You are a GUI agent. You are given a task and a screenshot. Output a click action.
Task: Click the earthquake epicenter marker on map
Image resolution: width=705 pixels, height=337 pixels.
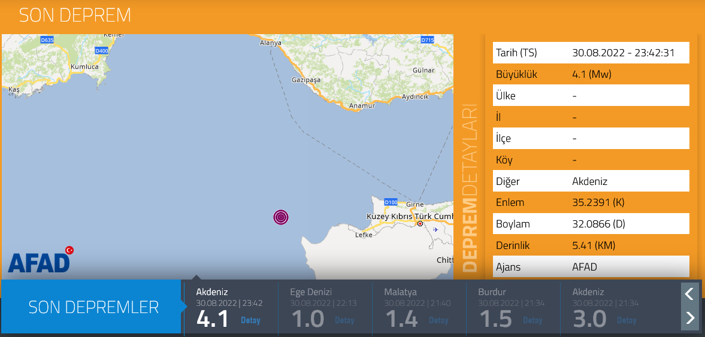[281, 217]
